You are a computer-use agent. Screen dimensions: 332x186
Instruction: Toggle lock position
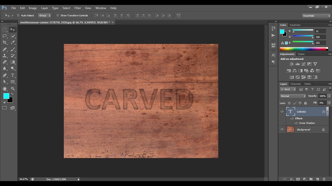300,103
